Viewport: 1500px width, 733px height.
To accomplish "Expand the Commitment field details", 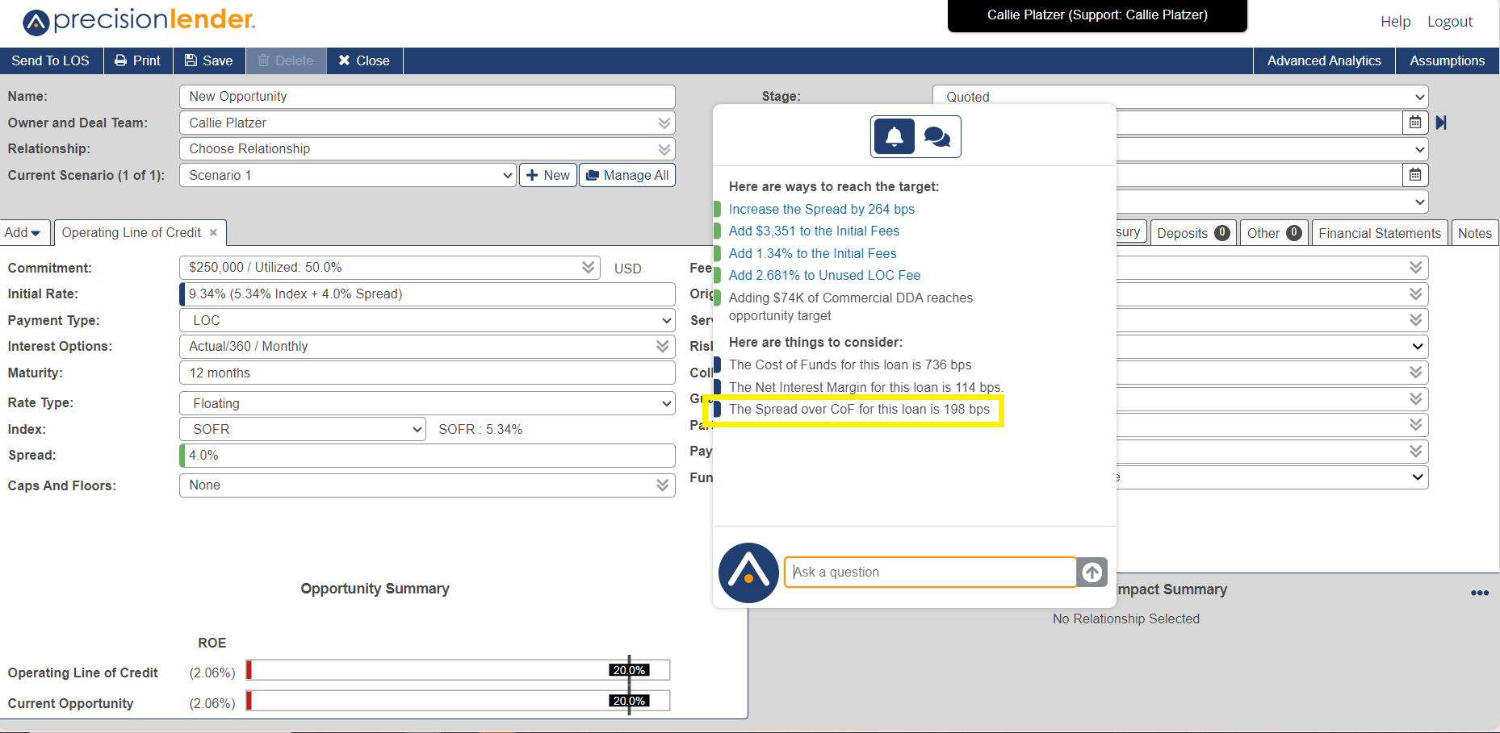I will (588, 267).
